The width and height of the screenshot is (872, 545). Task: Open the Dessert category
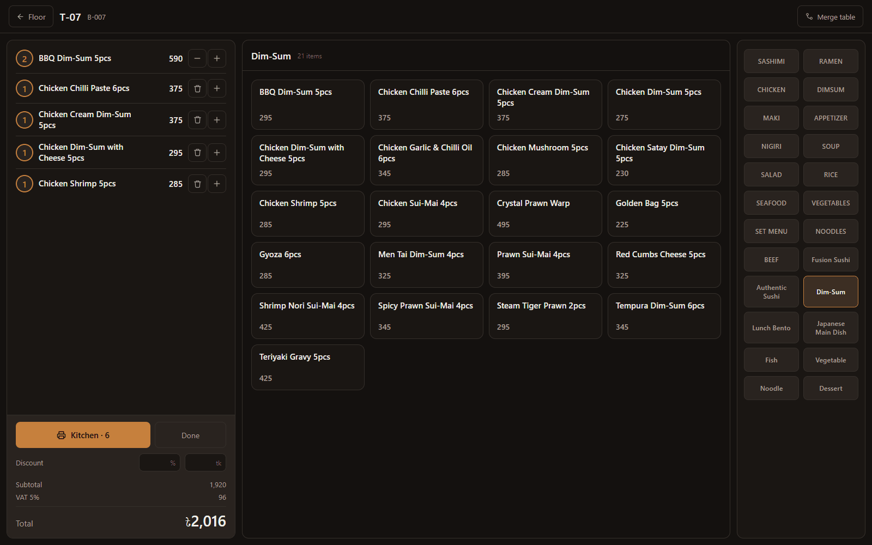click(831, 388)
